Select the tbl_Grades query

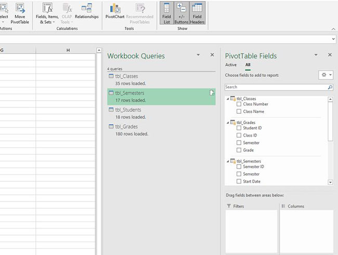point(161,130)
